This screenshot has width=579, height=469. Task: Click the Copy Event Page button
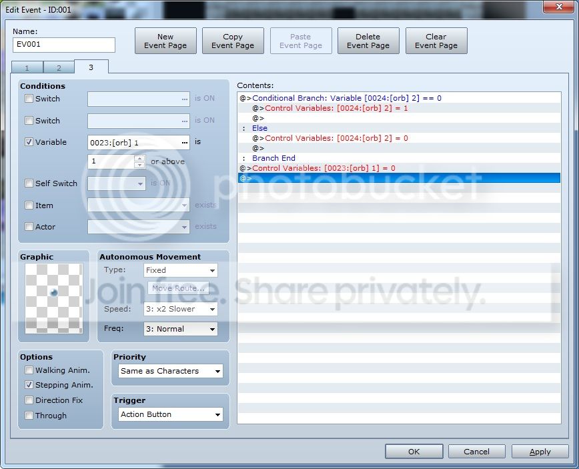click(233, 41)
